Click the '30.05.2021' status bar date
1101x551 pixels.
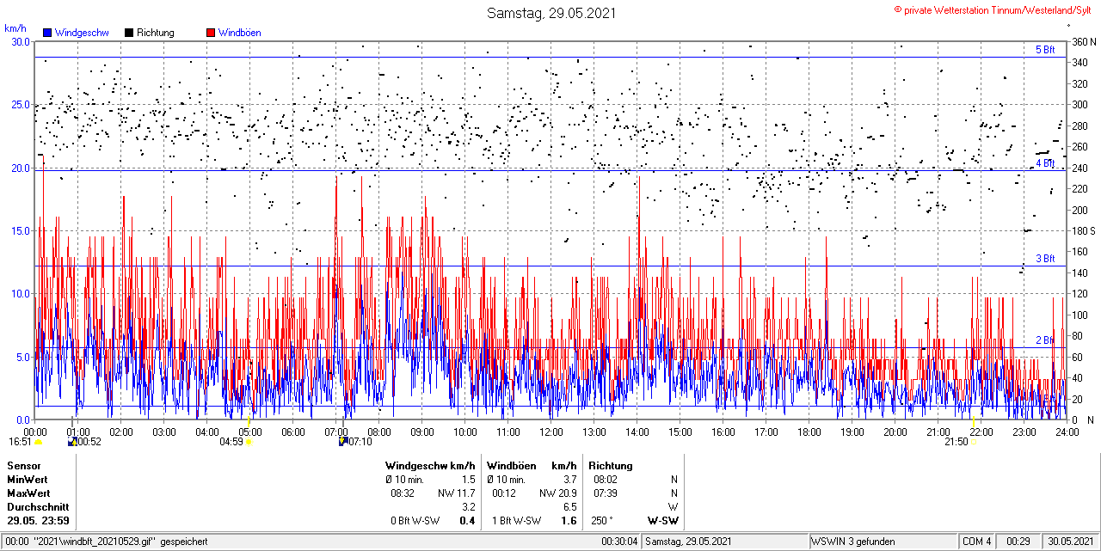(1070, 542)
